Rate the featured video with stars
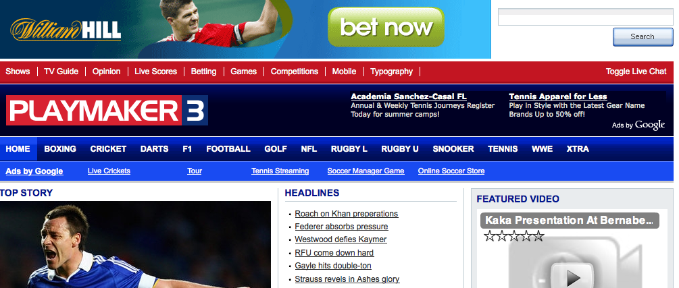Viewport: 679px width, 288px height. [x=513, y=235]
